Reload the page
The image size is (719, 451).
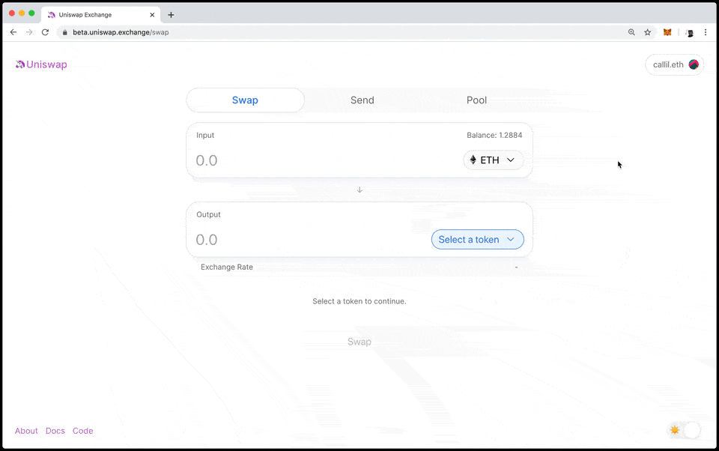coord(45,32)
